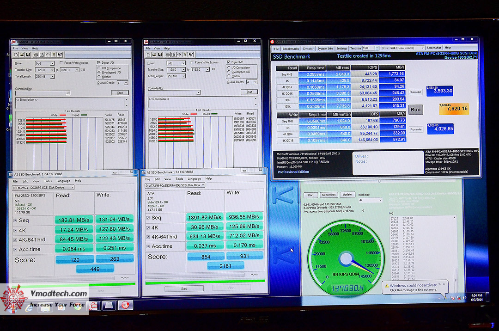Uncheck Acc.time in ATA FM-PCx8G2R4 AS SSD window
This screenshot has width=499, height=331.
pyautogui.click(x=148, y=246)
